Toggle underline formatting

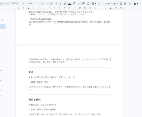[65, 4]
